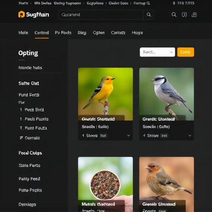Select the Potd Fadts list item

pyautogui.click(x=36, y=128)
